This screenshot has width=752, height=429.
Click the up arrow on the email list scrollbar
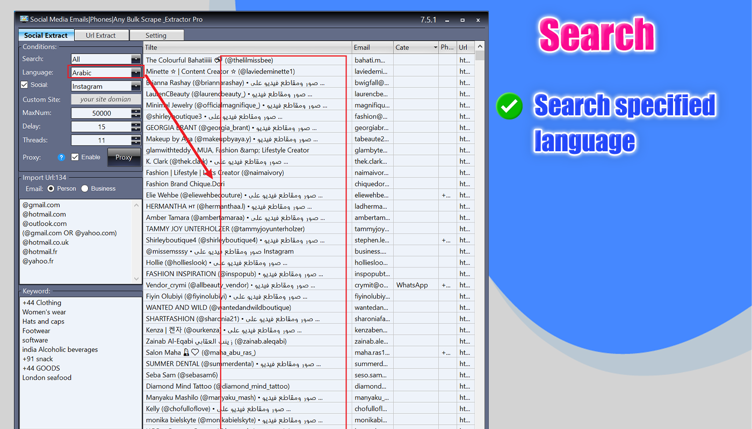point(136,204)
